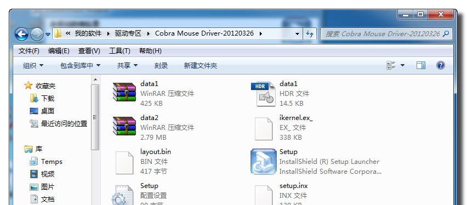Open the 图片 library
Image resolution: width=467 pixels, height=205 pixels.
tap(48, 187)
